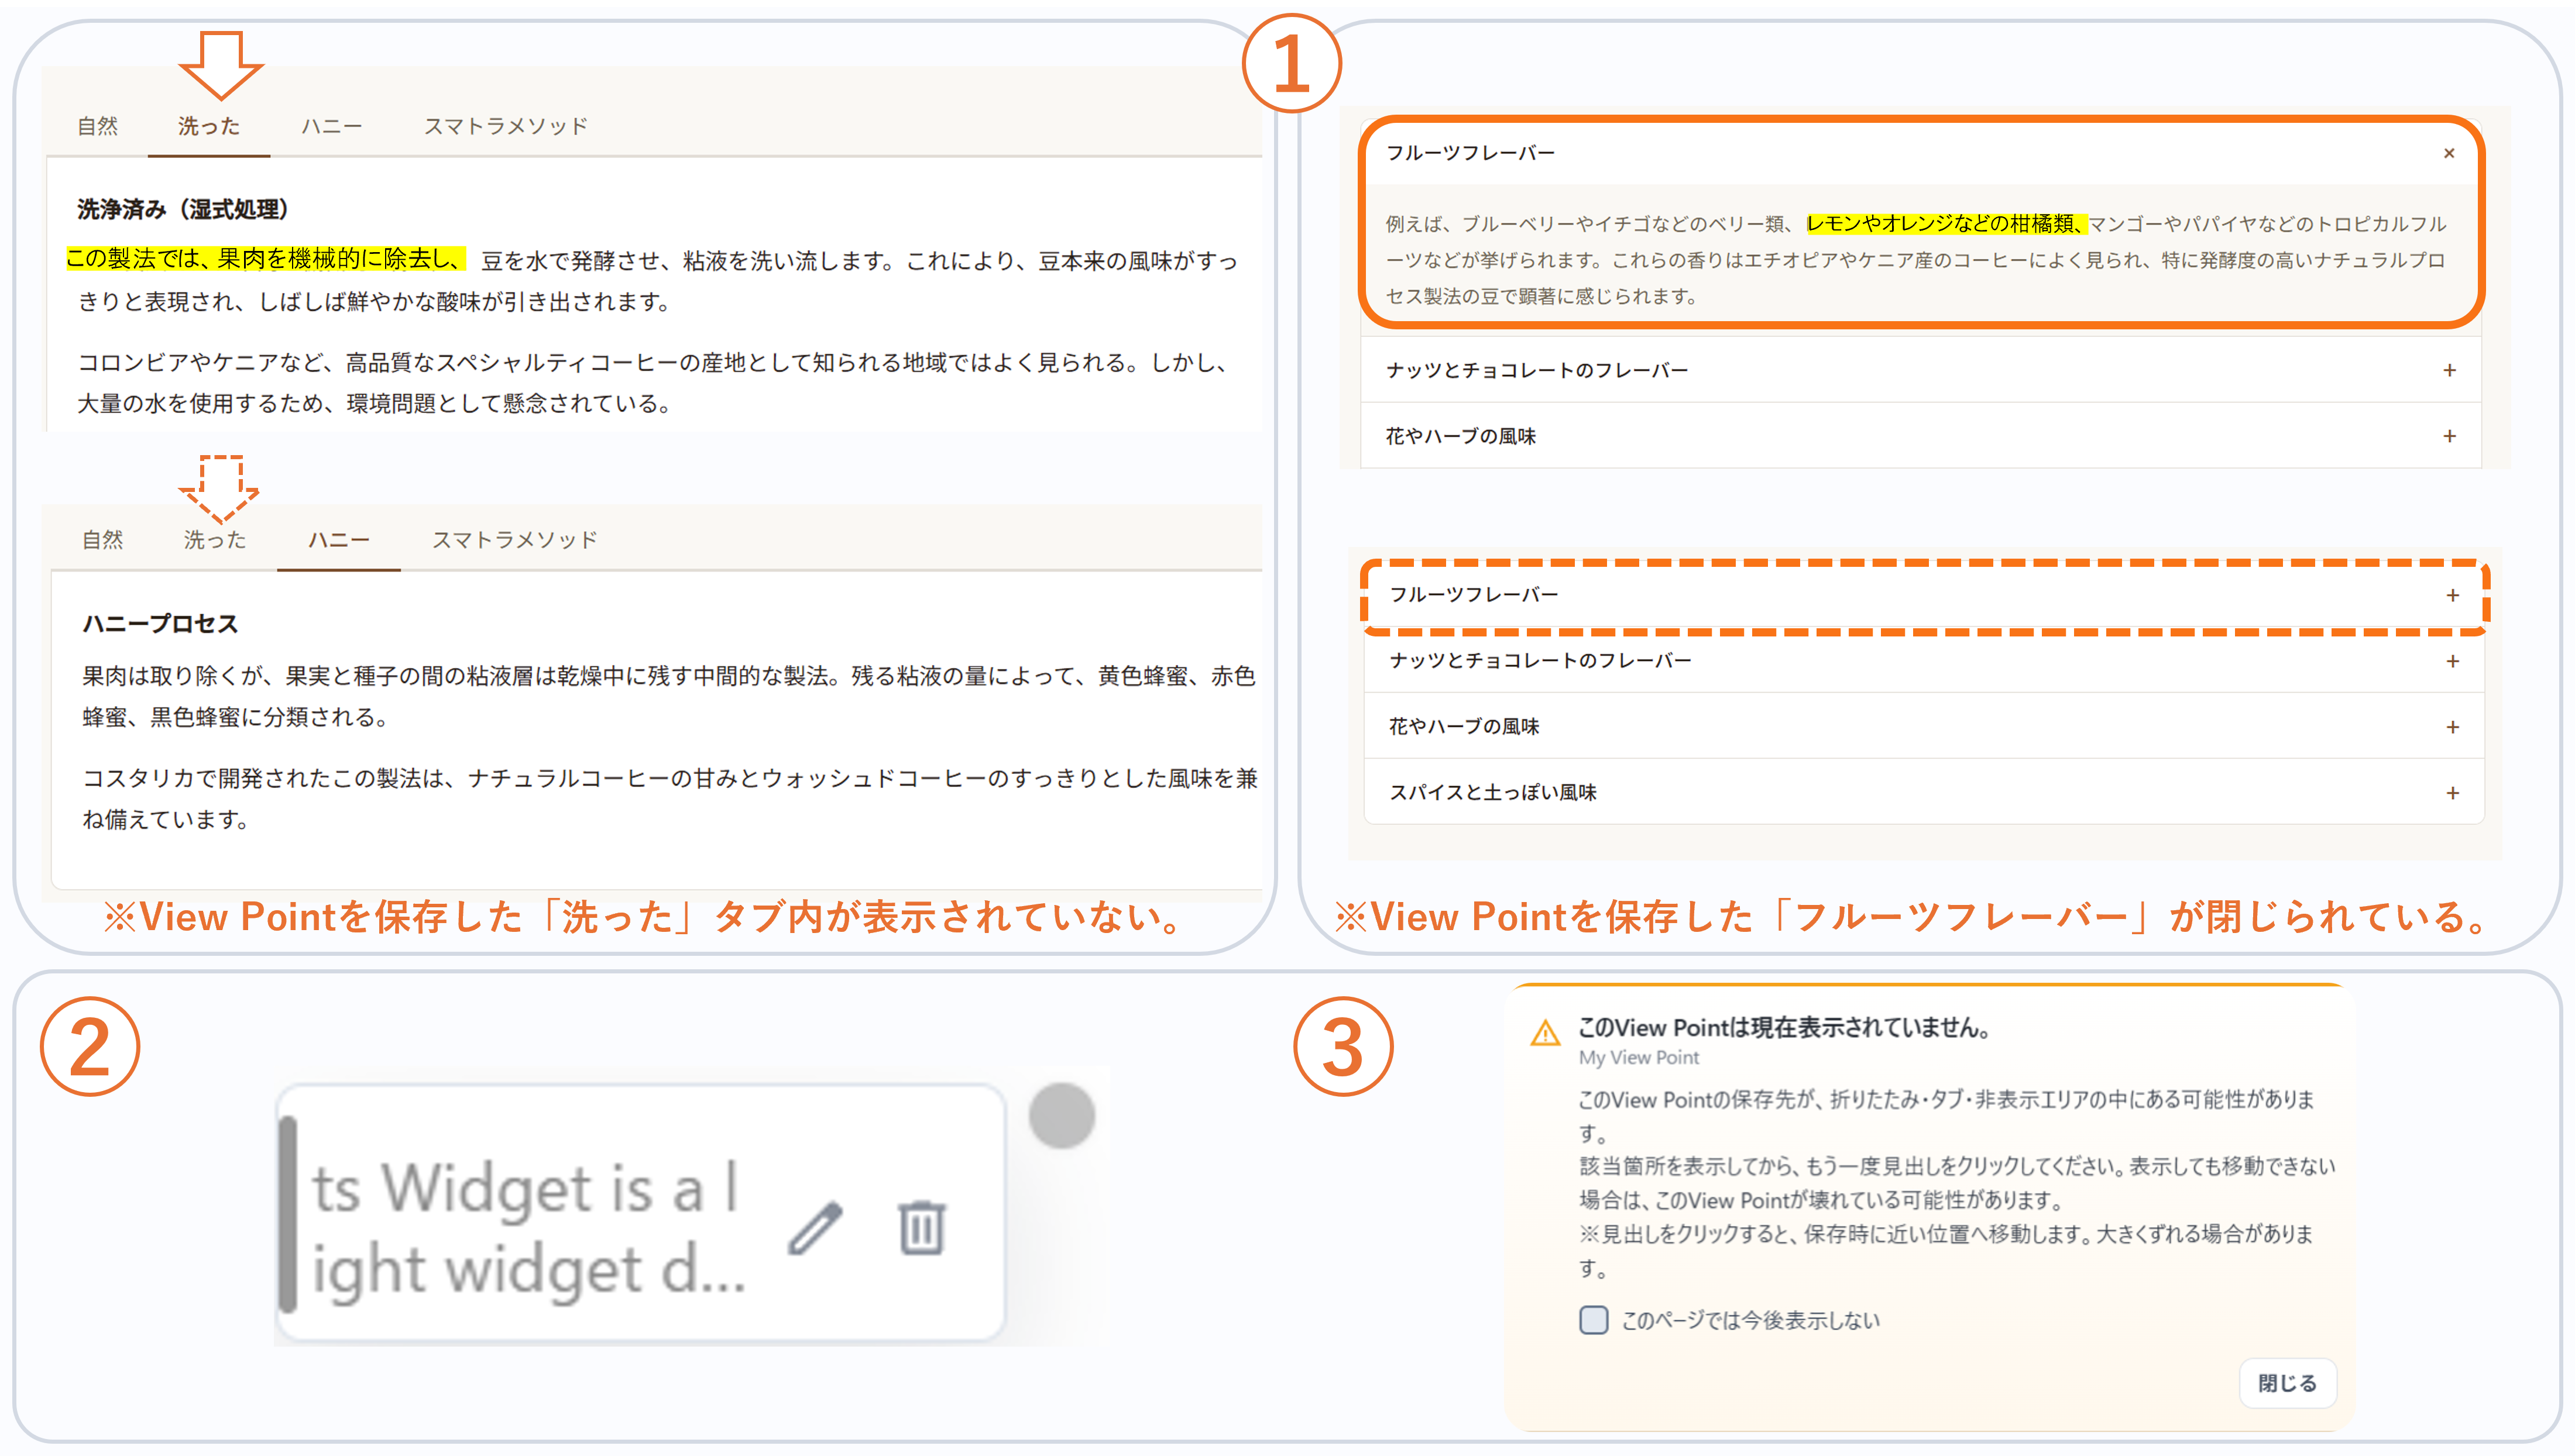Image resolution: width=2575 pixels, height=1456 pixels.
Task: Collapse the open フルーツフレーバー header title
Action: [x=1470, y=153]
